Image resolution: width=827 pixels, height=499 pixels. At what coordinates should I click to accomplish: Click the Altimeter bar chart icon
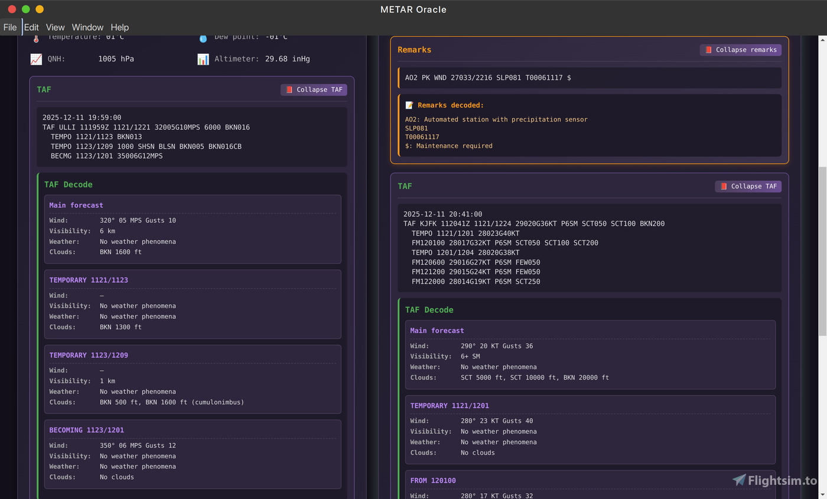(203, 59)
